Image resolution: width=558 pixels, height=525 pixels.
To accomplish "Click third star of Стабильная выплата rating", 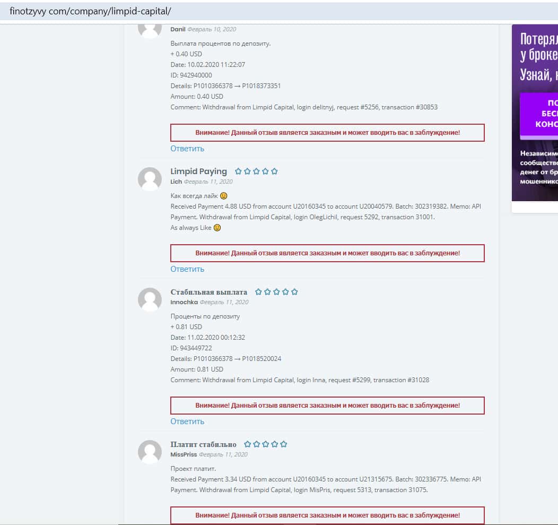I will coord(276,292).
